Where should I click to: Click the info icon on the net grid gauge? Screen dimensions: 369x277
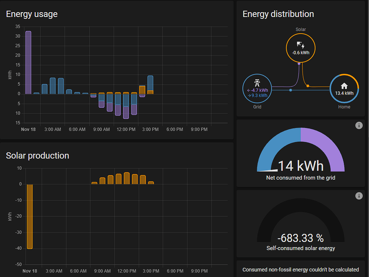click(359, 126)
